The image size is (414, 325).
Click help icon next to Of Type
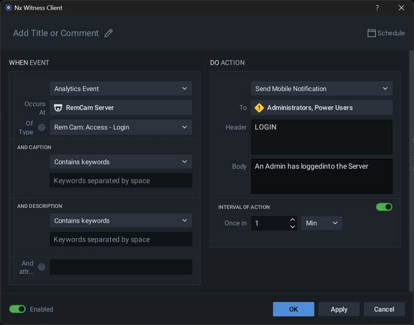41,128
